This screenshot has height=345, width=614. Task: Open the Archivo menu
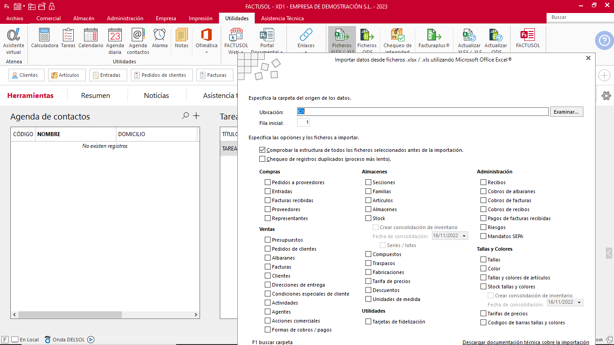(x=15, y=18)
